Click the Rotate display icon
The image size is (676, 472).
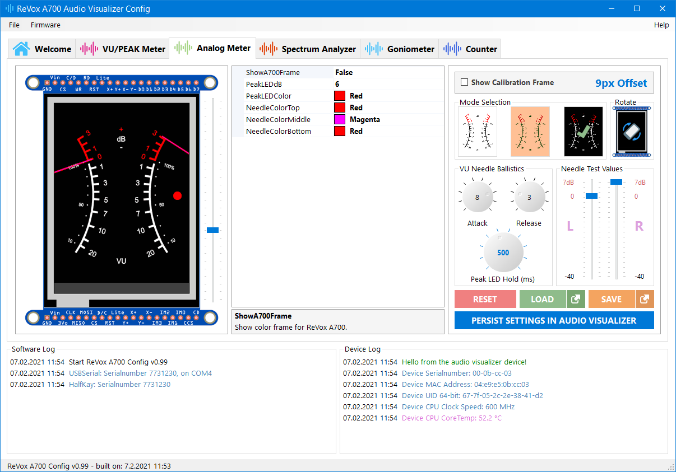pyautogui.click(x=632, y=131)
